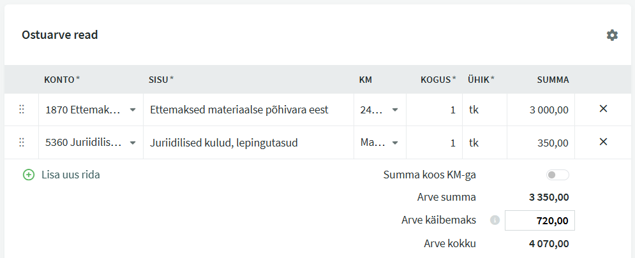Screen dimensions: 635x258
Task: Click the Lisa uus rida link
Action: coord(70,175)
